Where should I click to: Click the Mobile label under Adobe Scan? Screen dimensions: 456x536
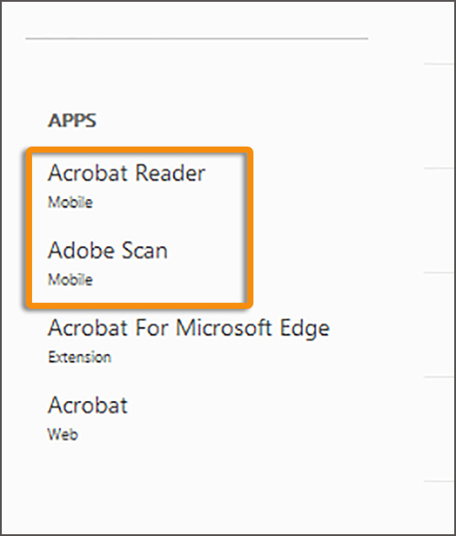tap(70, 280)
